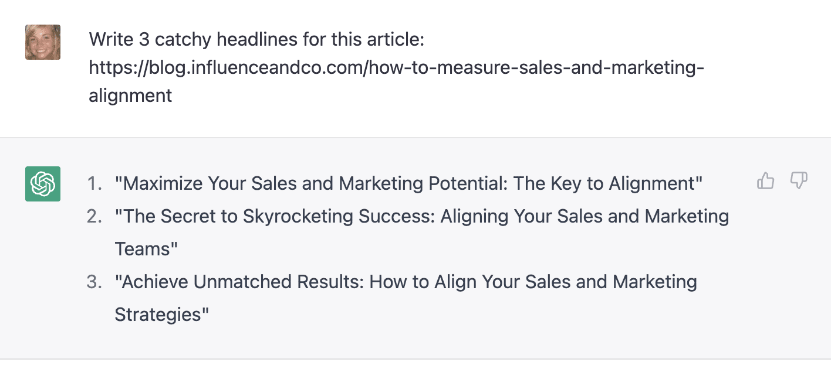
Task: Select the "Maximize Your Sales" headline
Action: [408, 184]
